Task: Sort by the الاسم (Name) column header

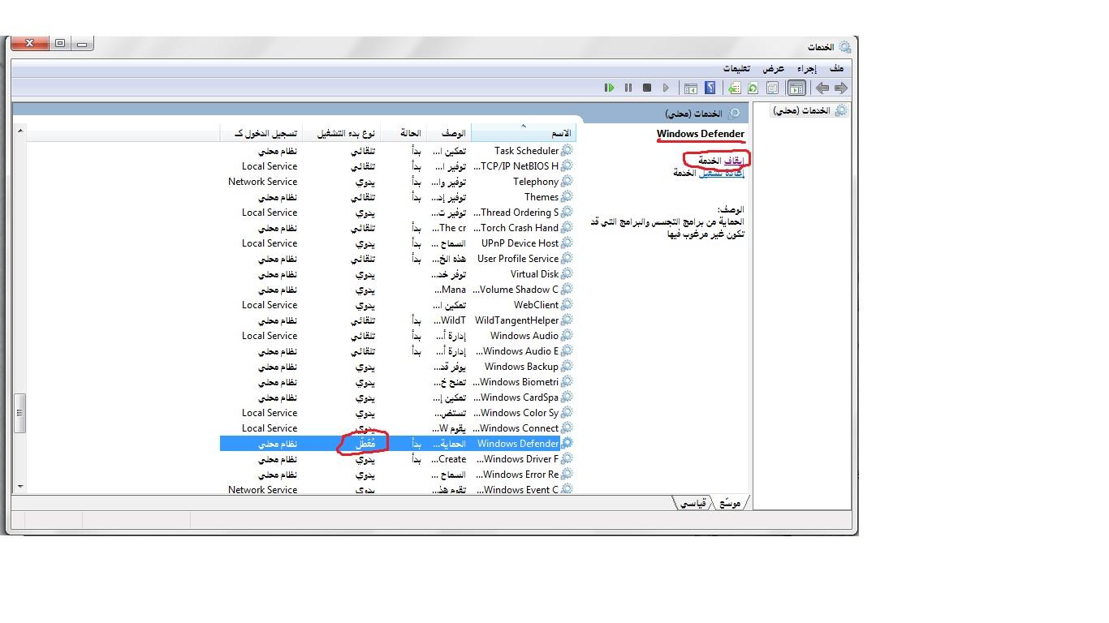Action: tap(561, 133)
